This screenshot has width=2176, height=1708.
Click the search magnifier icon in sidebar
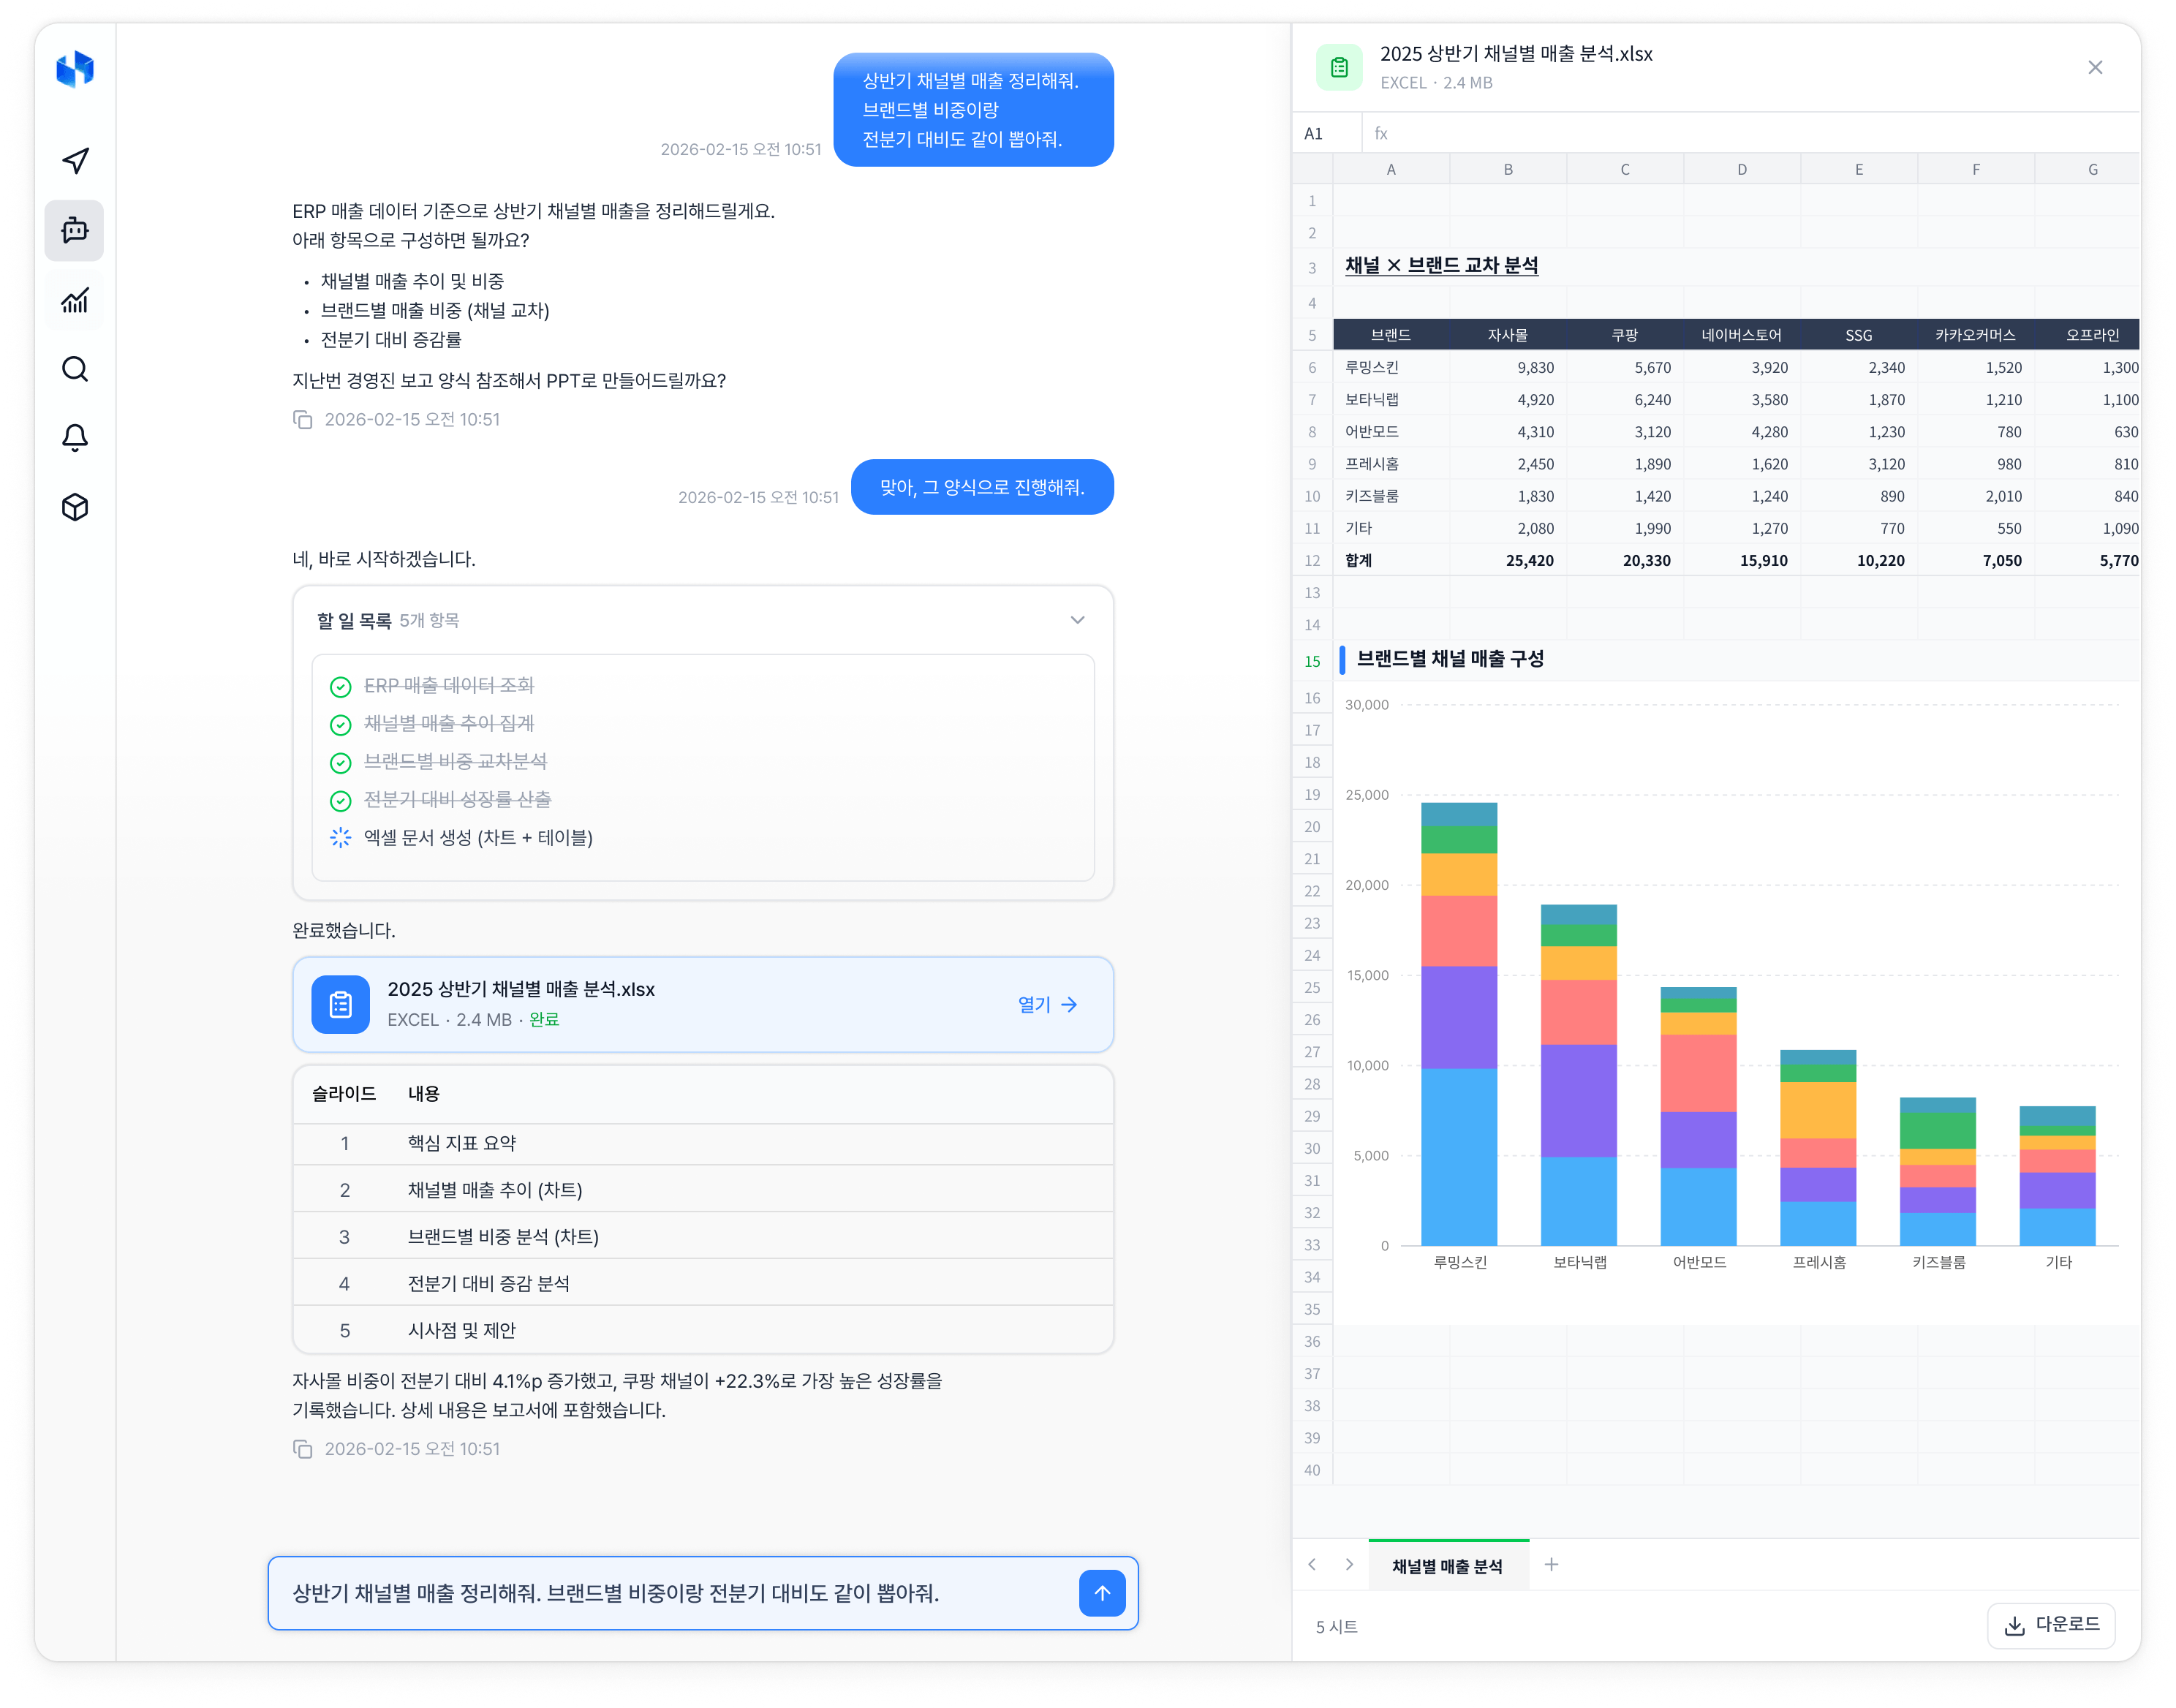click(x=75, y=369)
